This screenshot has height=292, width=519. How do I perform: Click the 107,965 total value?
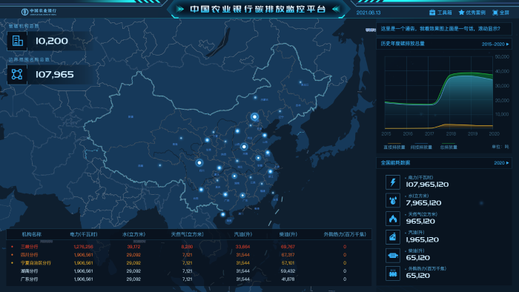(x=55, y=74)
